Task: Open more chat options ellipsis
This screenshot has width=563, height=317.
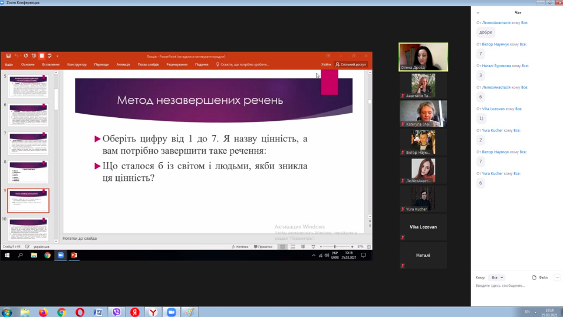Action: pos(557,277)
